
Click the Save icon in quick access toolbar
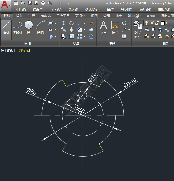tap(30, 3)
